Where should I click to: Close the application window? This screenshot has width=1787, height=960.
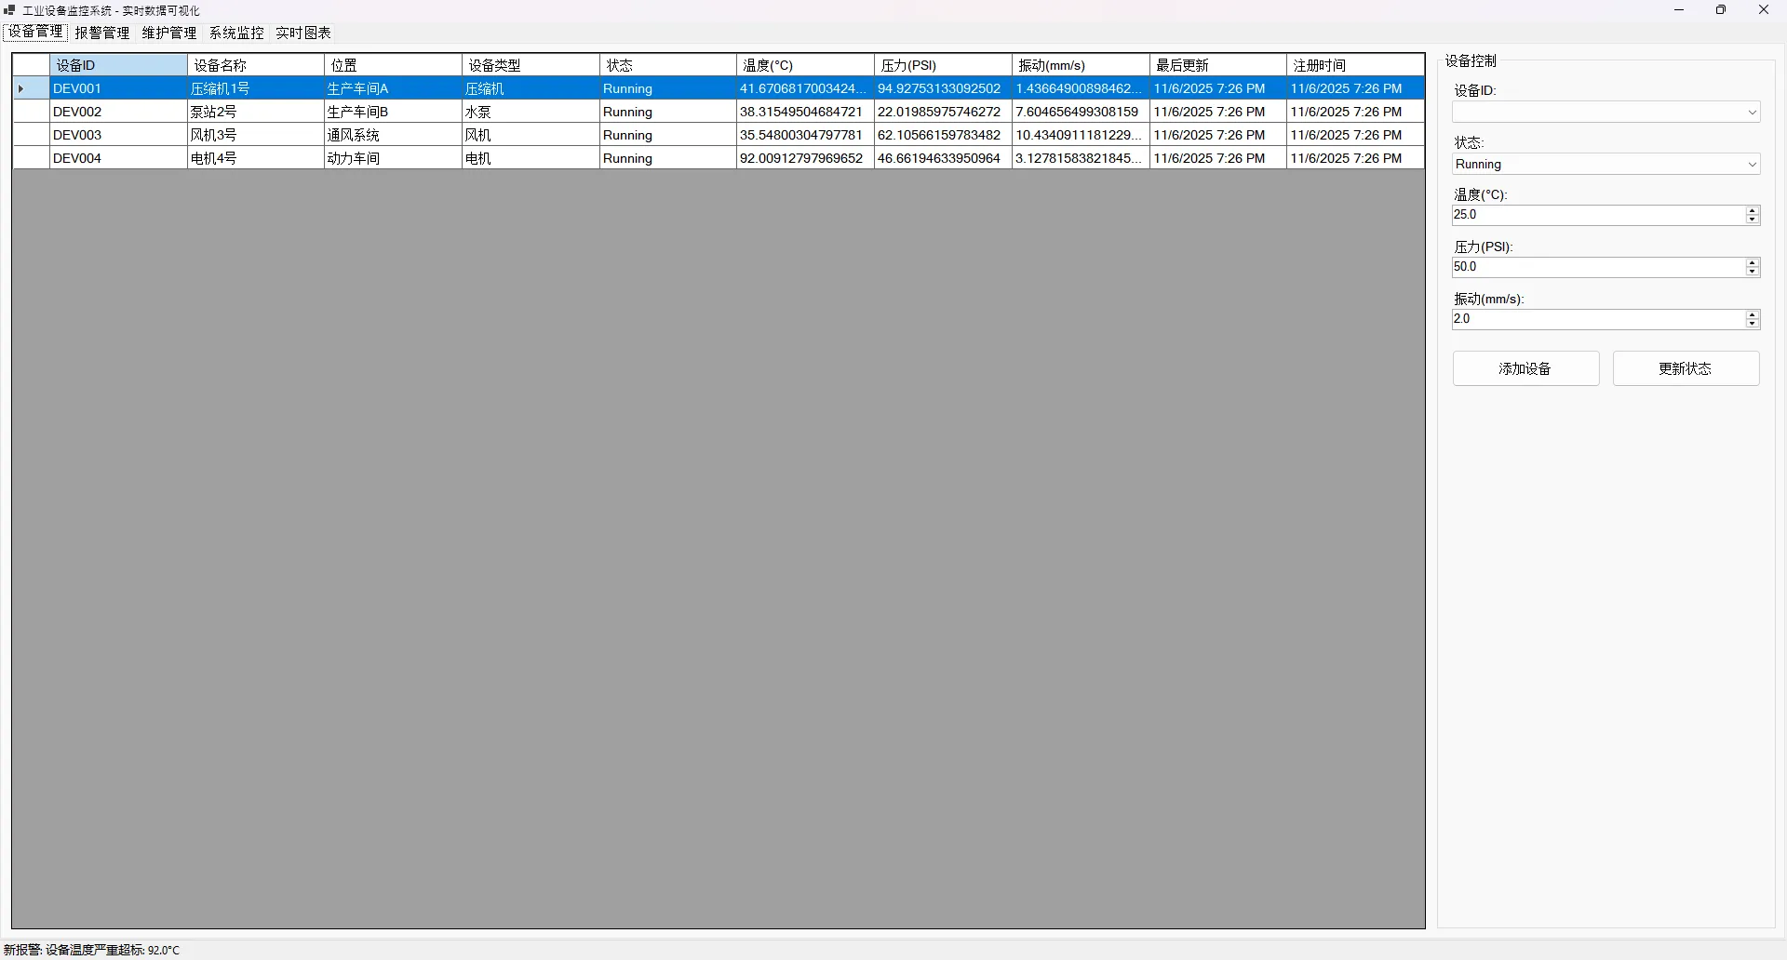(x=1763, y=10)
